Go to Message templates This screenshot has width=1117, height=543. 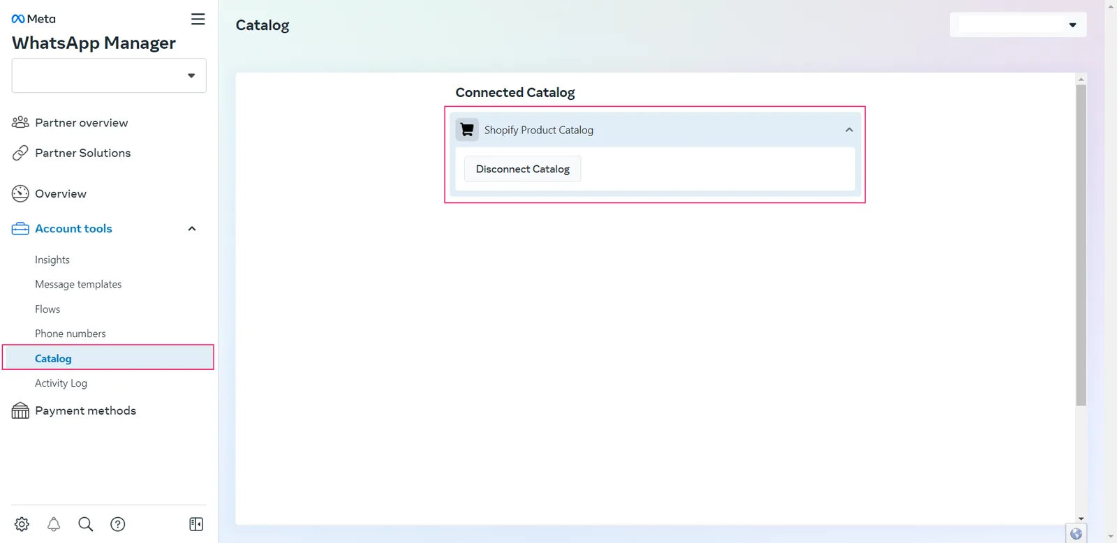(x=78, y=284)
